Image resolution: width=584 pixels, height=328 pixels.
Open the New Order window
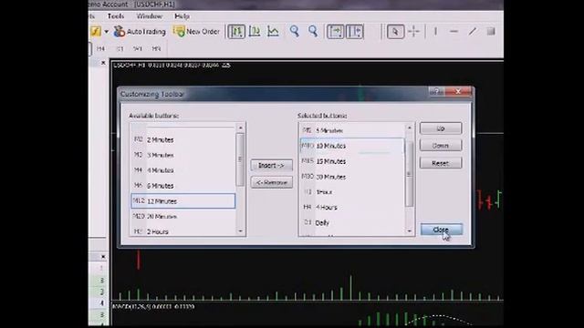pos(196,32)
